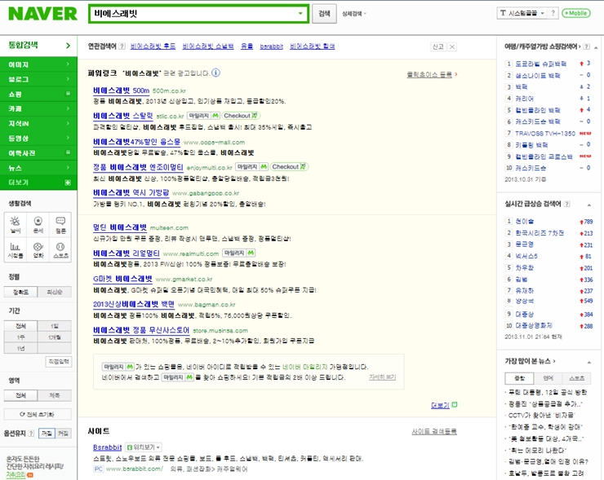Open the 지식iN search category
The height and width of the screenshot is (480, 604).
coord(38,123)
